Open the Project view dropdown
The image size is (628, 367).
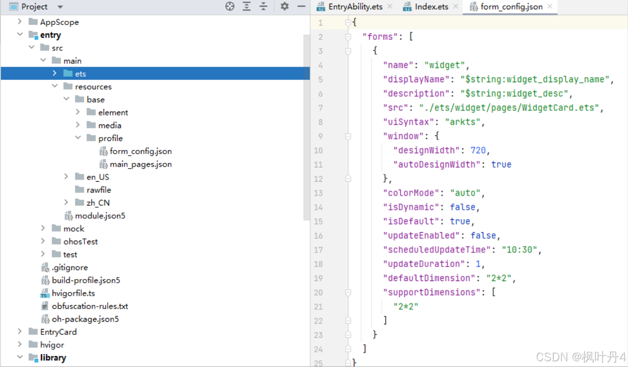(x=60, y=7)
